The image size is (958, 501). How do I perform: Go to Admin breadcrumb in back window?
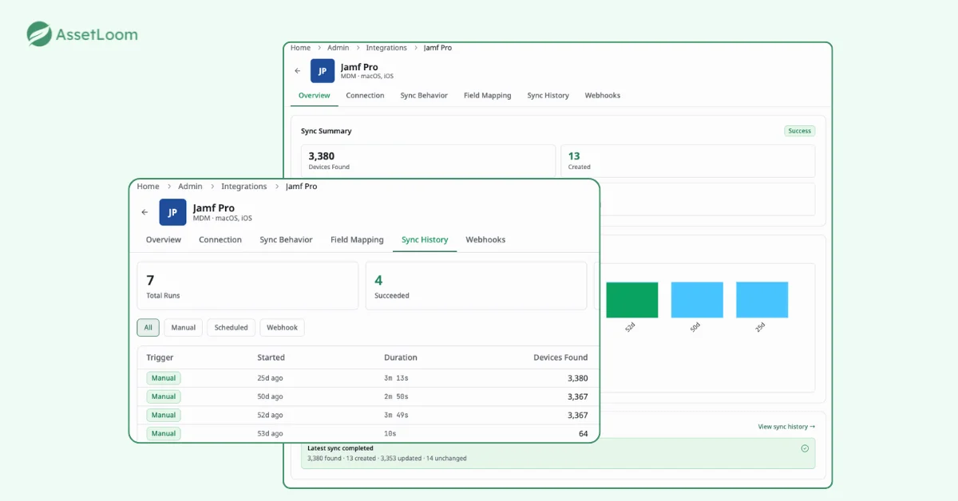[x=338, y=48]
